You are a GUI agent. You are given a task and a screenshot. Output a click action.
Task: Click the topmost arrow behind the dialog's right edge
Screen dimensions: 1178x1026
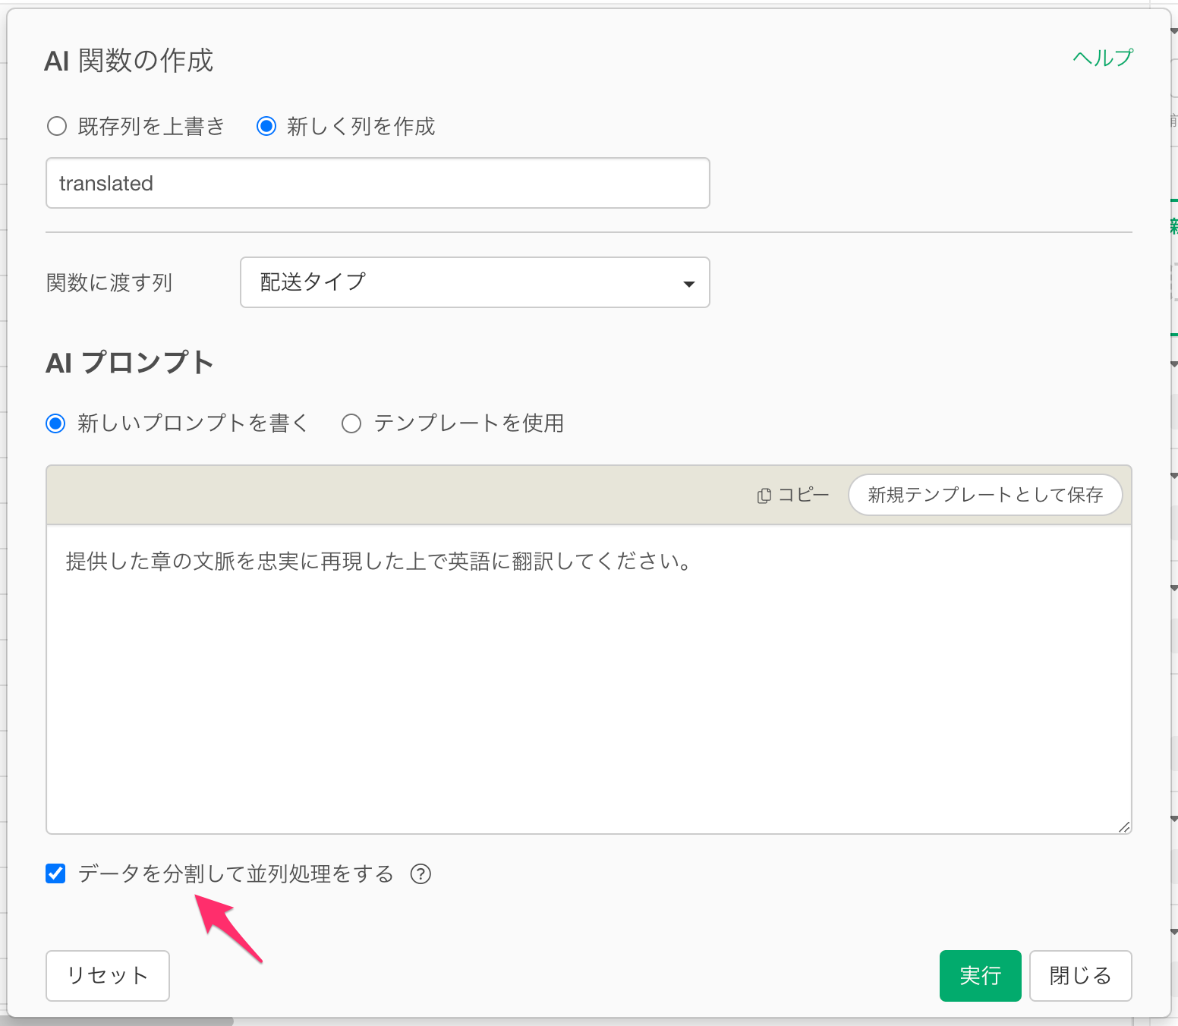tap(1174, 32)
